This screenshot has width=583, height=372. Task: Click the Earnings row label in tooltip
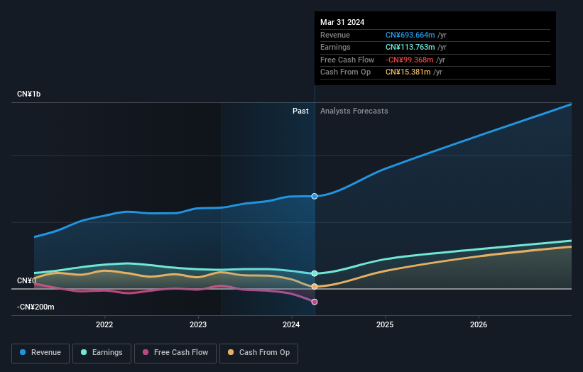pyautogui.click(x=335, y=47)
